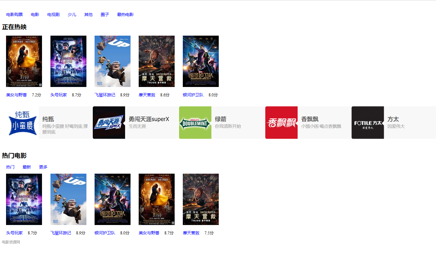Click 因爱伟大 ad slogan

tap(396, 126)
